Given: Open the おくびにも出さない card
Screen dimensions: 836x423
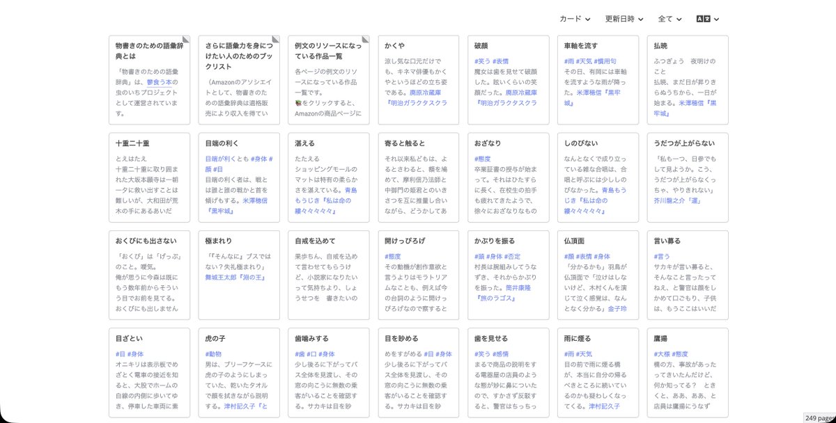Looking at the screenshot, I should [149, 274].
